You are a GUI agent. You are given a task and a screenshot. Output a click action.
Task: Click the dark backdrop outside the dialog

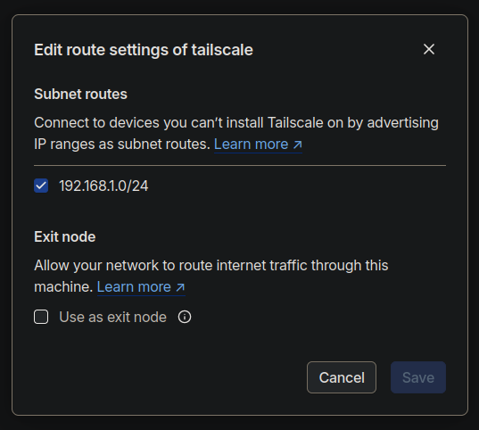click(240, 423)
